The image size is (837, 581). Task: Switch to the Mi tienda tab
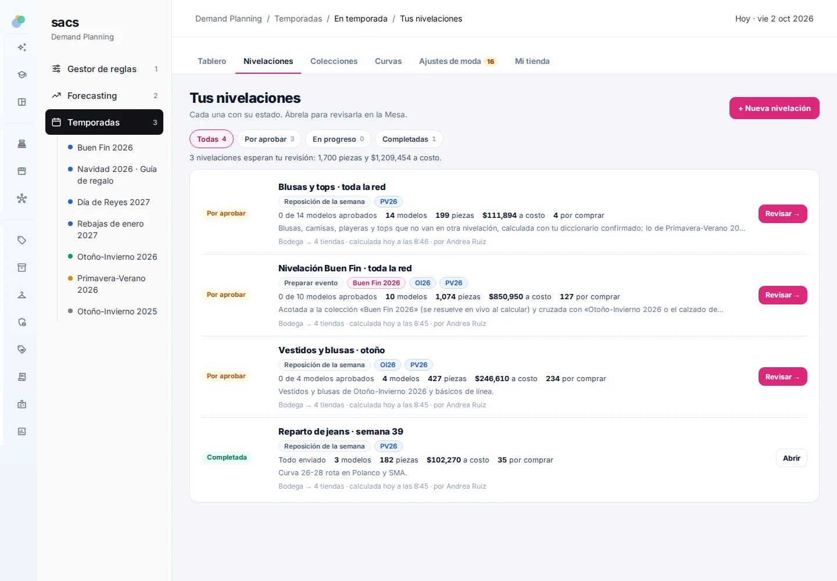pos(532,61)
